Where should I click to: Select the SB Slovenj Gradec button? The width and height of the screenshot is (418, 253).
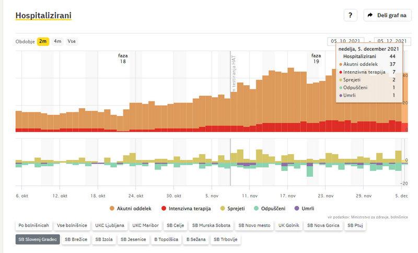(37, 239)
